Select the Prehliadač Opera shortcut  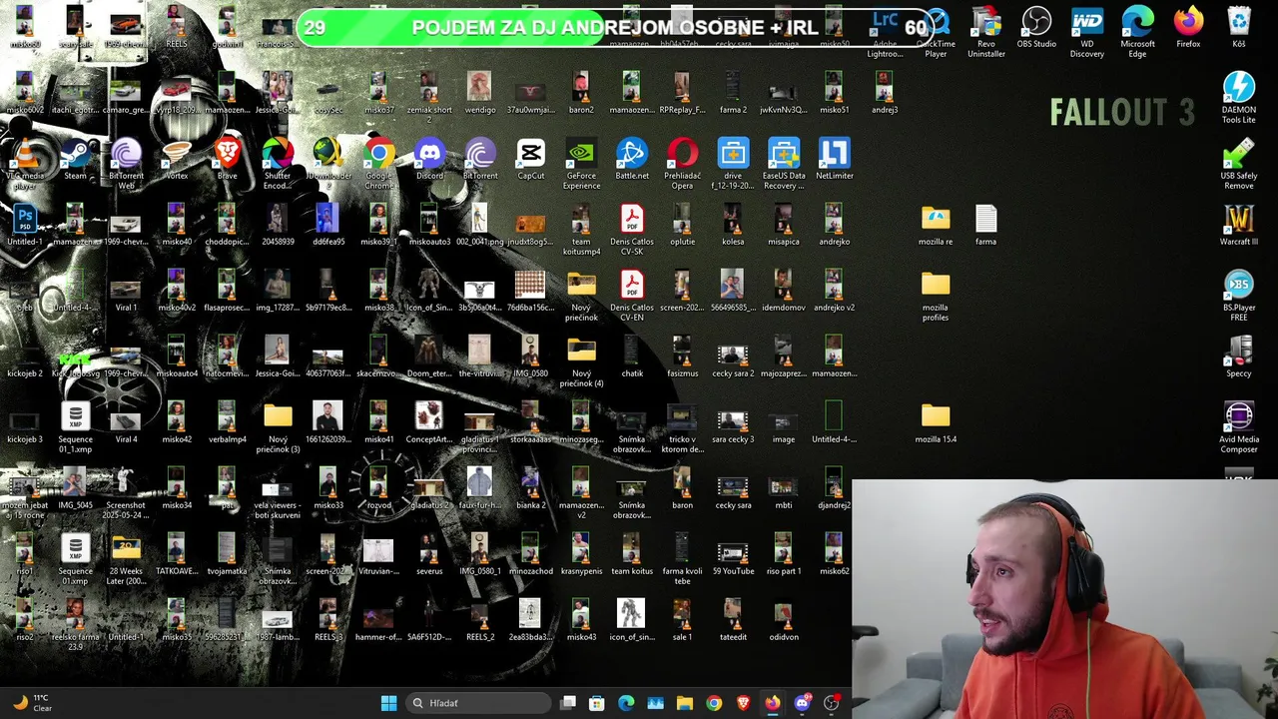[683, 163]
